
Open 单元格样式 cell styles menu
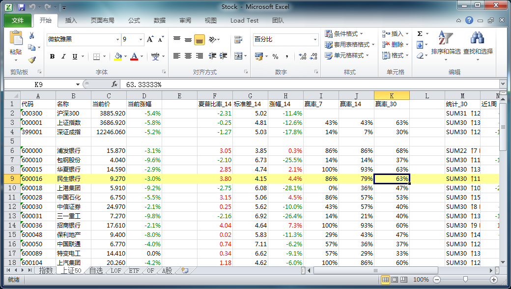[347, 56]
